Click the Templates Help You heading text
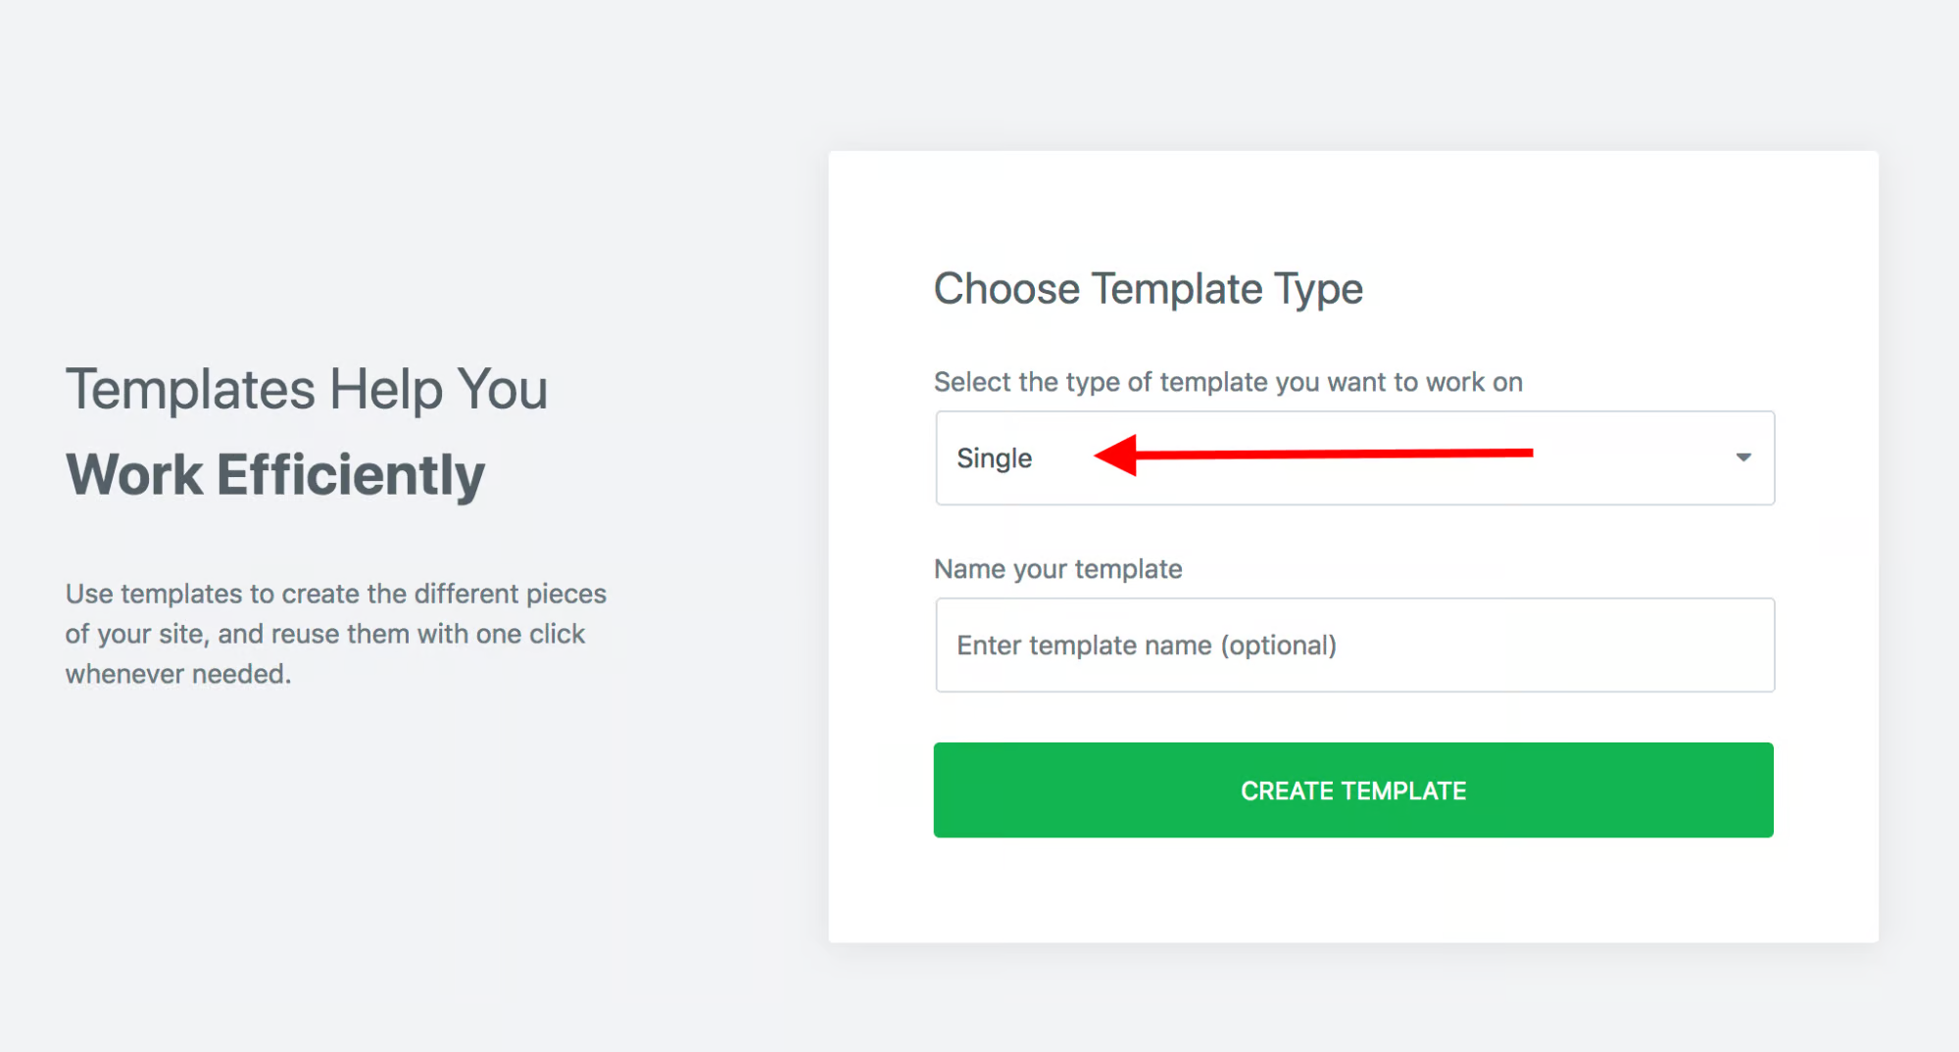 coord(306,388)
